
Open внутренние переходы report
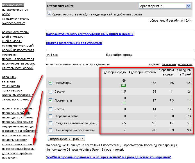[x=18, y=126]
